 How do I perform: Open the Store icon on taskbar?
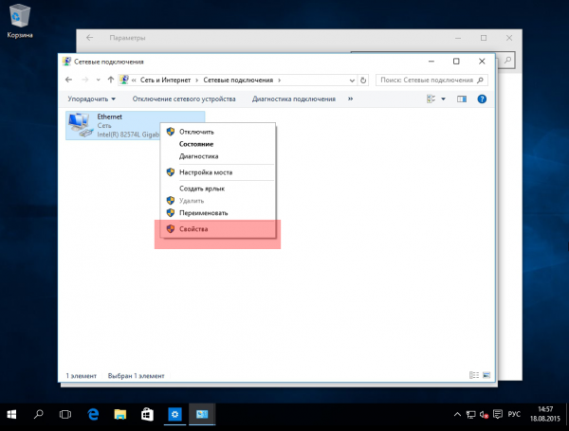click(x=147, y=414)
